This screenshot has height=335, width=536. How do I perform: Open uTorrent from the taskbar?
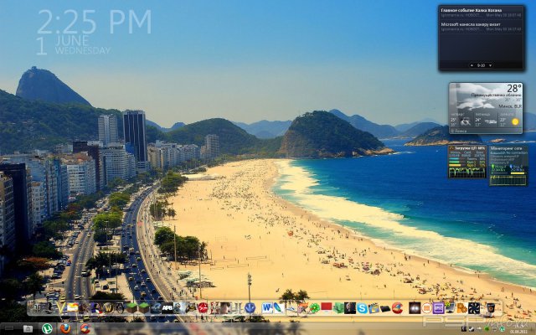48,328
